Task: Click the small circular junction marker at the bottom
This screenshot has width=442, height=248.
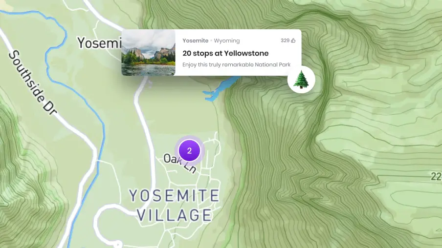Action: (117, 245)
